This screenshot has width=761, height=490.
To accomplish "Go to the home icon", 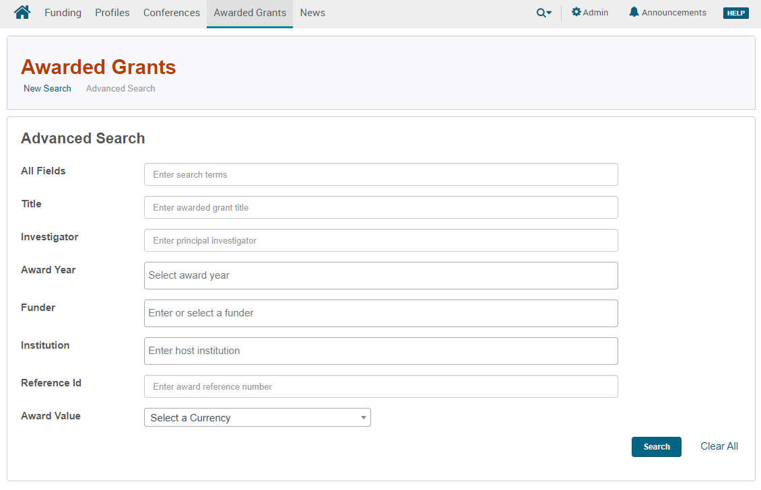I will coord(22,12).
